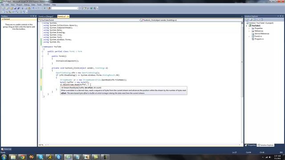Image resolution: width=285 pixels, height=160 pixels.
Task: Click the volume icon in system tray
Action: tap(270, 157)
